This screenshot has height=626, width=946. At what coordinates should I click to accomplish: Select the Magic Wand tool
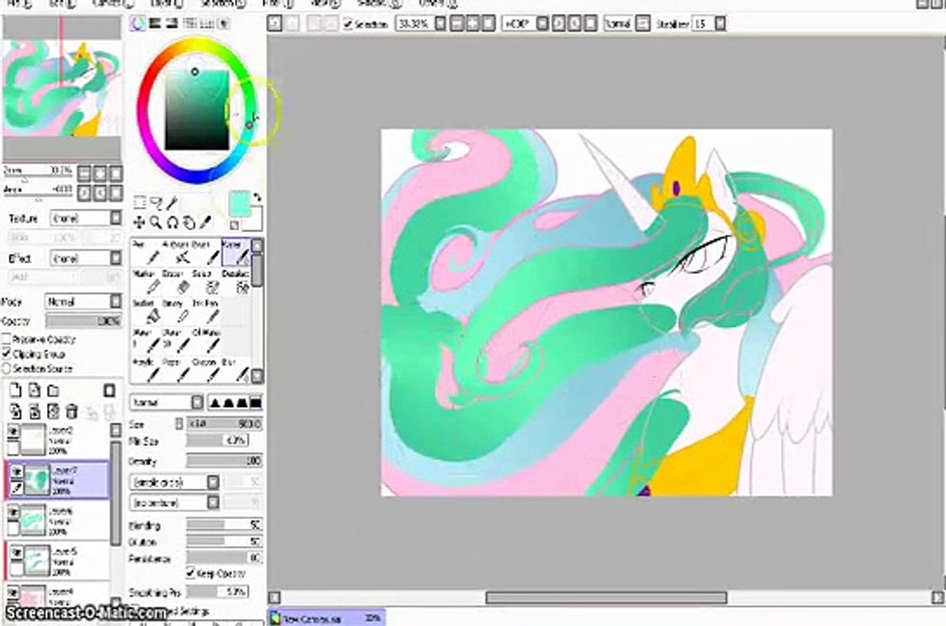(x=172, y=203)
